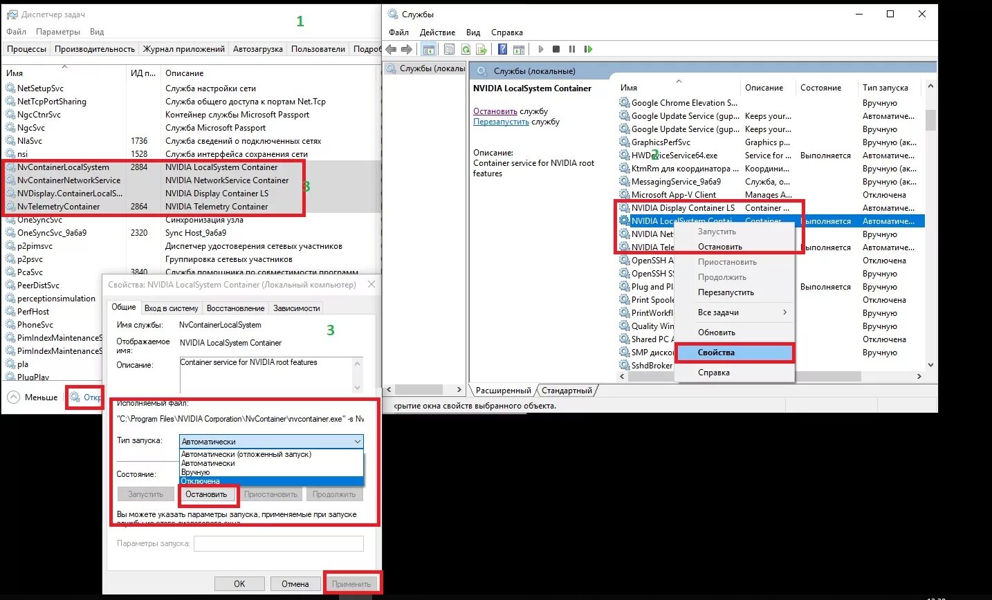
Task: Click the gear icon of Google Chrome Elevation service
Action: coord(624,103)
